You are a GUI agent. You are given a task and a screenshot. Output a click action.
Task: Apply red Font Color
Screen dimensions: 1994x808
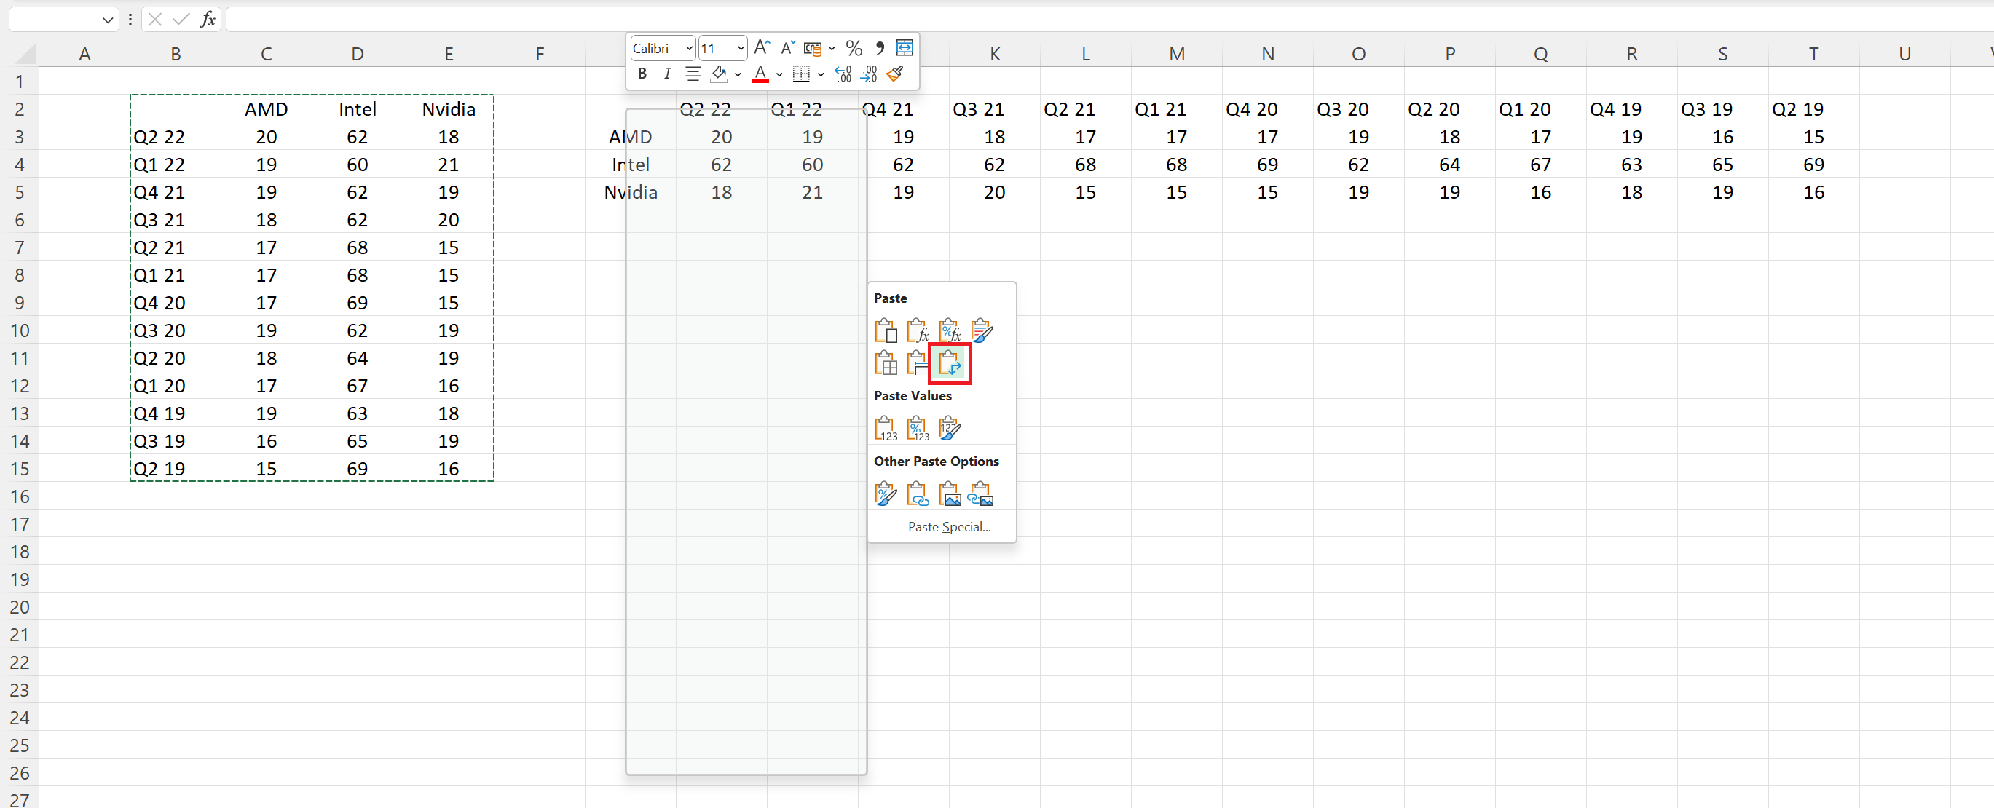(x=760, y=74)
